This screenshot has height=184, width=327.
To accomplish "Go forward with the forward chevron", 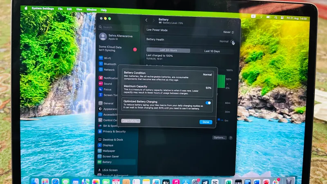I will point(154,20).
